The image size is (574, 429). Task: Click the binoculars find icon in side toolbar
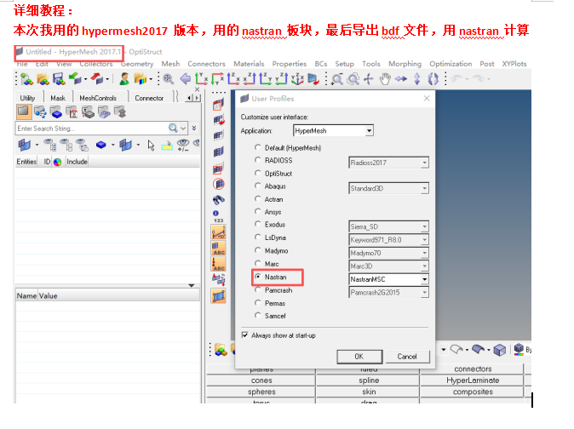point(219,200)
